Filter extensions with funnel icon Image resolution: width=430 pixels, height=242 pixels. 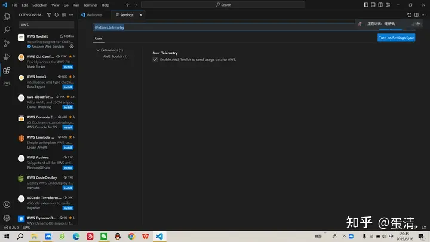[49, 15]
